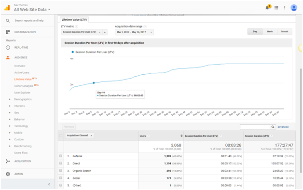Open Active Users report
This screenshot has width=303, height=190.
pyautogui.click(x=22, y=73)
